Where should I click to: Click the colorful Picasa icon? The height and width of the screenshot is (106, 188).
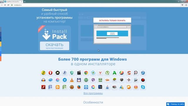tap(93, 87)
